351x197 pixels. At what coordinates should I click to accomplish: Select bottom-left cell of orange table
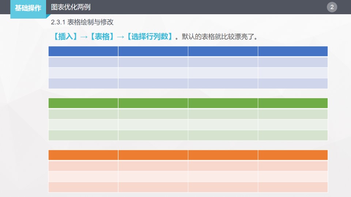(x=83, y=187)
